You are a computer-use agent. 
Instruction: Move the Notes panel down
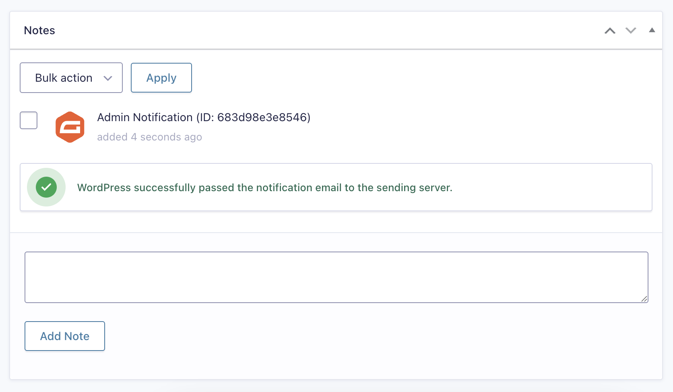click(x=631, y=31)
